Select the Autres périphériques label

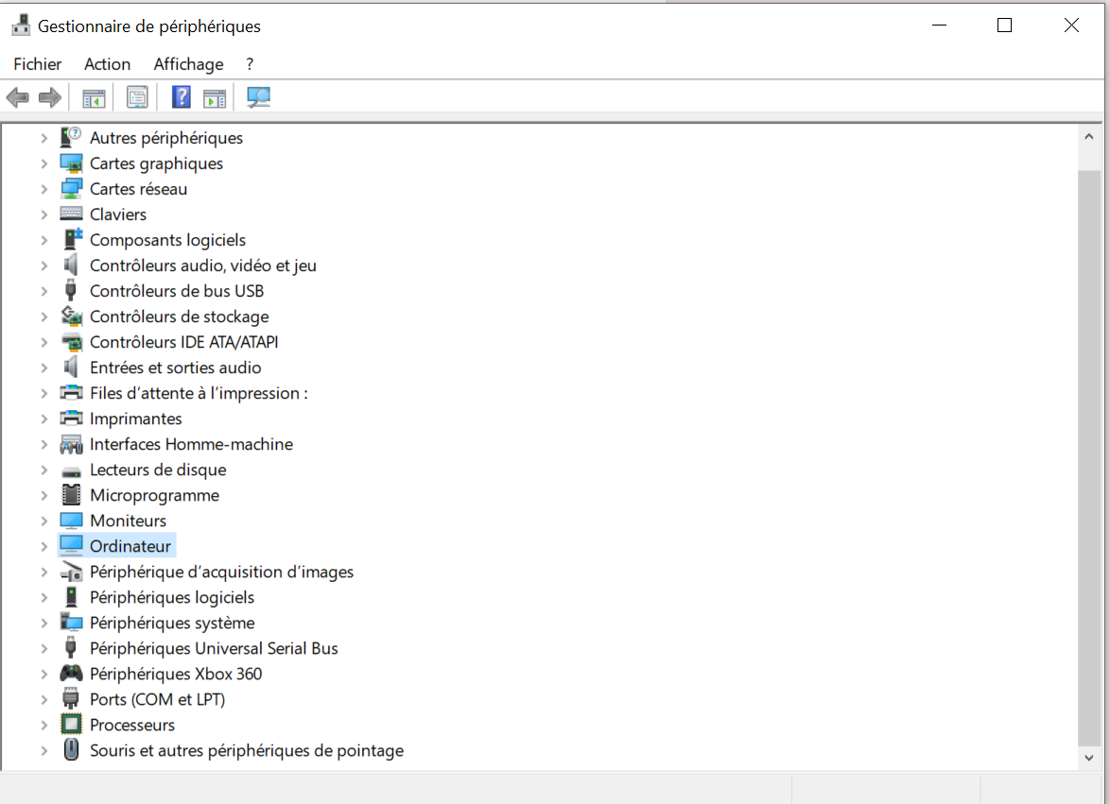click(166, 138)
